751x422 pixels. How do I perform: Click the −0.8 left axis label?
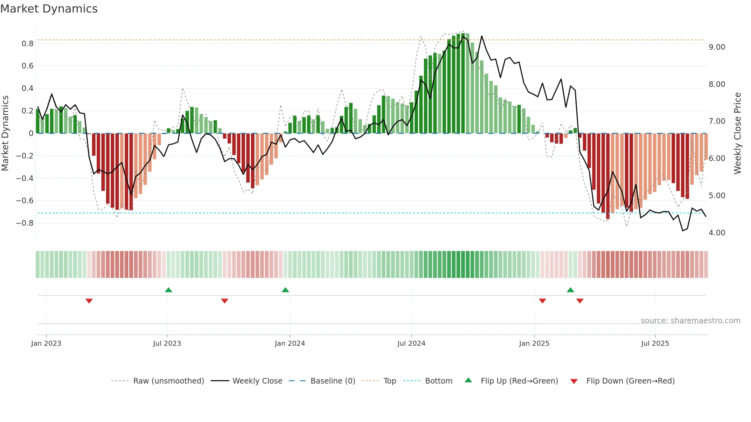[25, 223]
